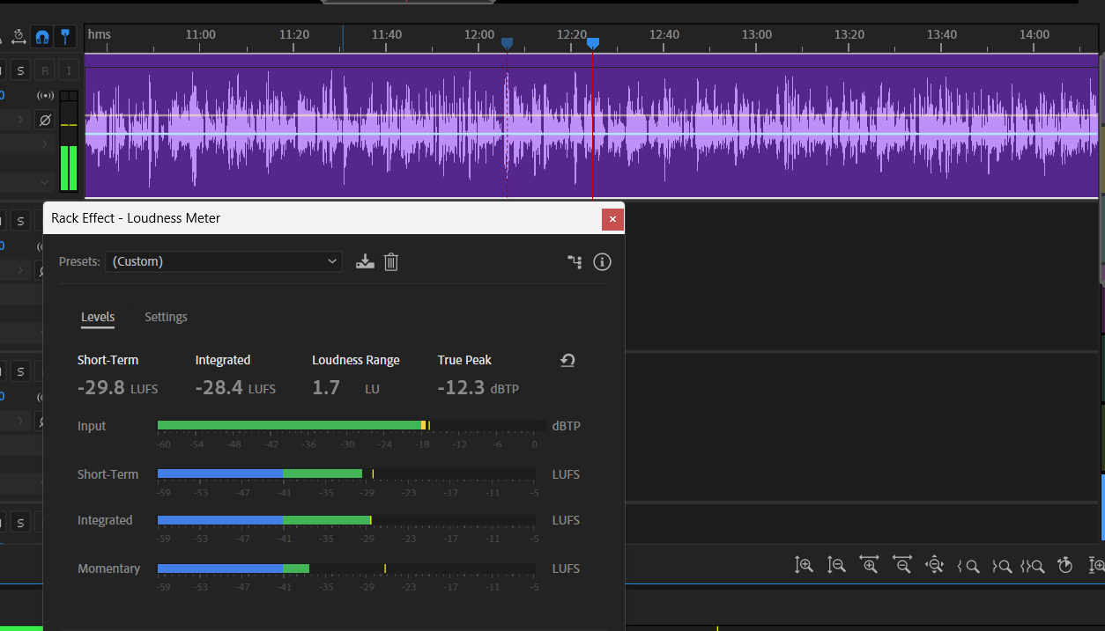1105x631 pixels.
Task: Zoom out time with horizontal magnifier
Action: 901,566
